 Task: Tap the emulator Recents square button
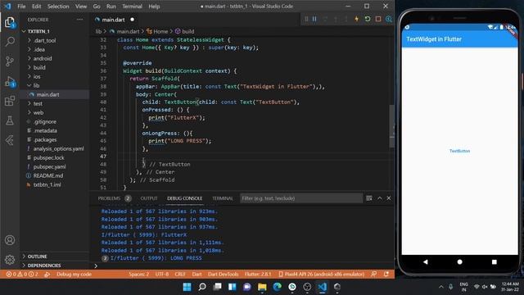click(x=495, y=262)
